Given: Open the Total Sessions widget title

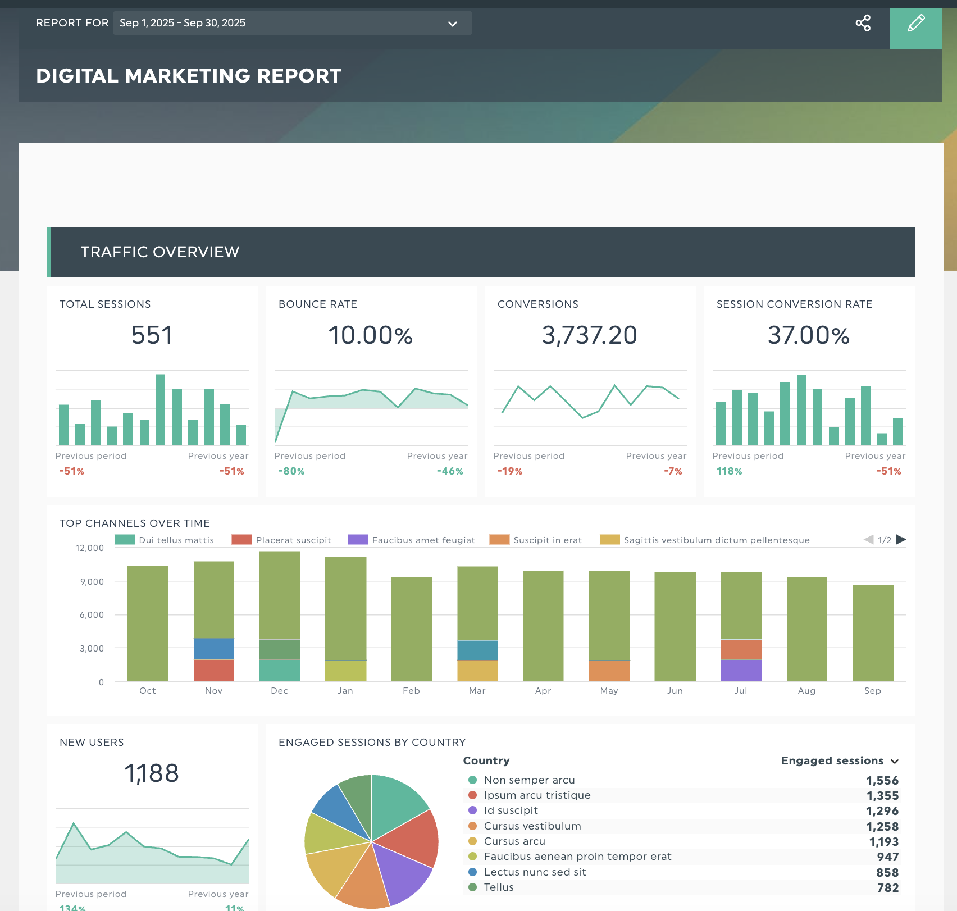Looking at the screenshot, I should tap(105, 304).
